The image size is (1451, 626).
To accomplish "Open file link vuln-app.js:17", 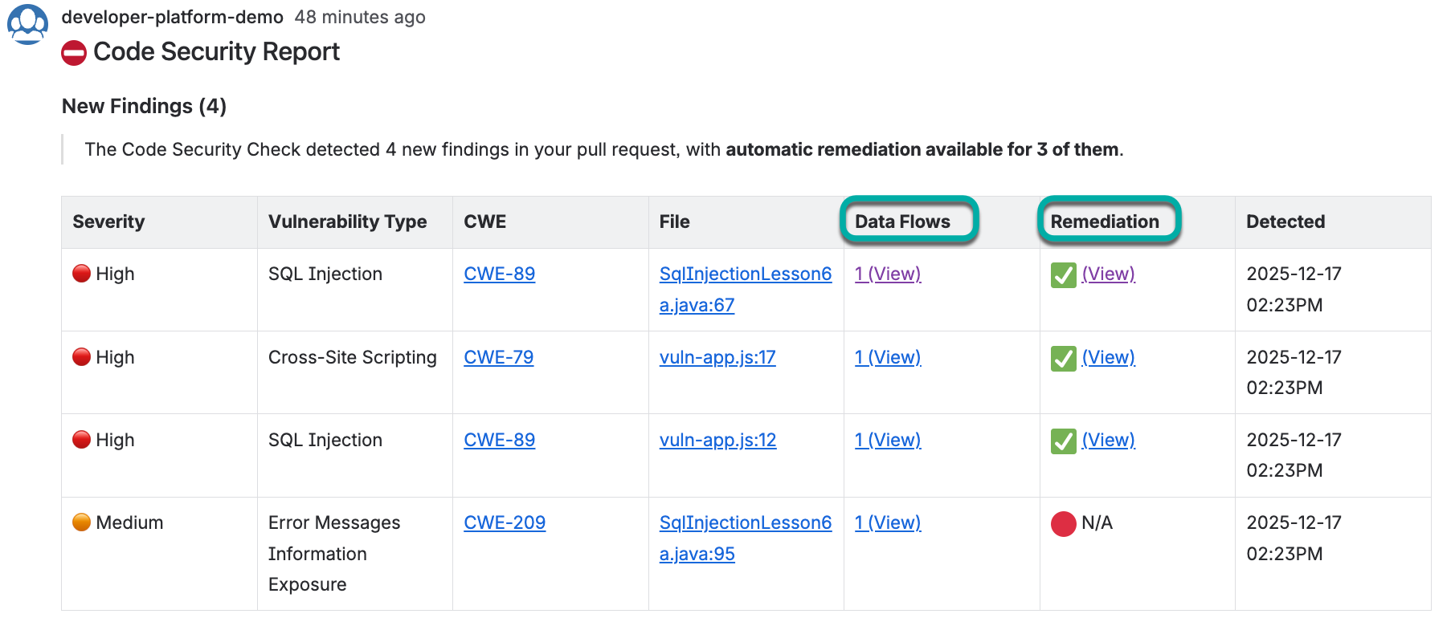I will coord(717,357).
